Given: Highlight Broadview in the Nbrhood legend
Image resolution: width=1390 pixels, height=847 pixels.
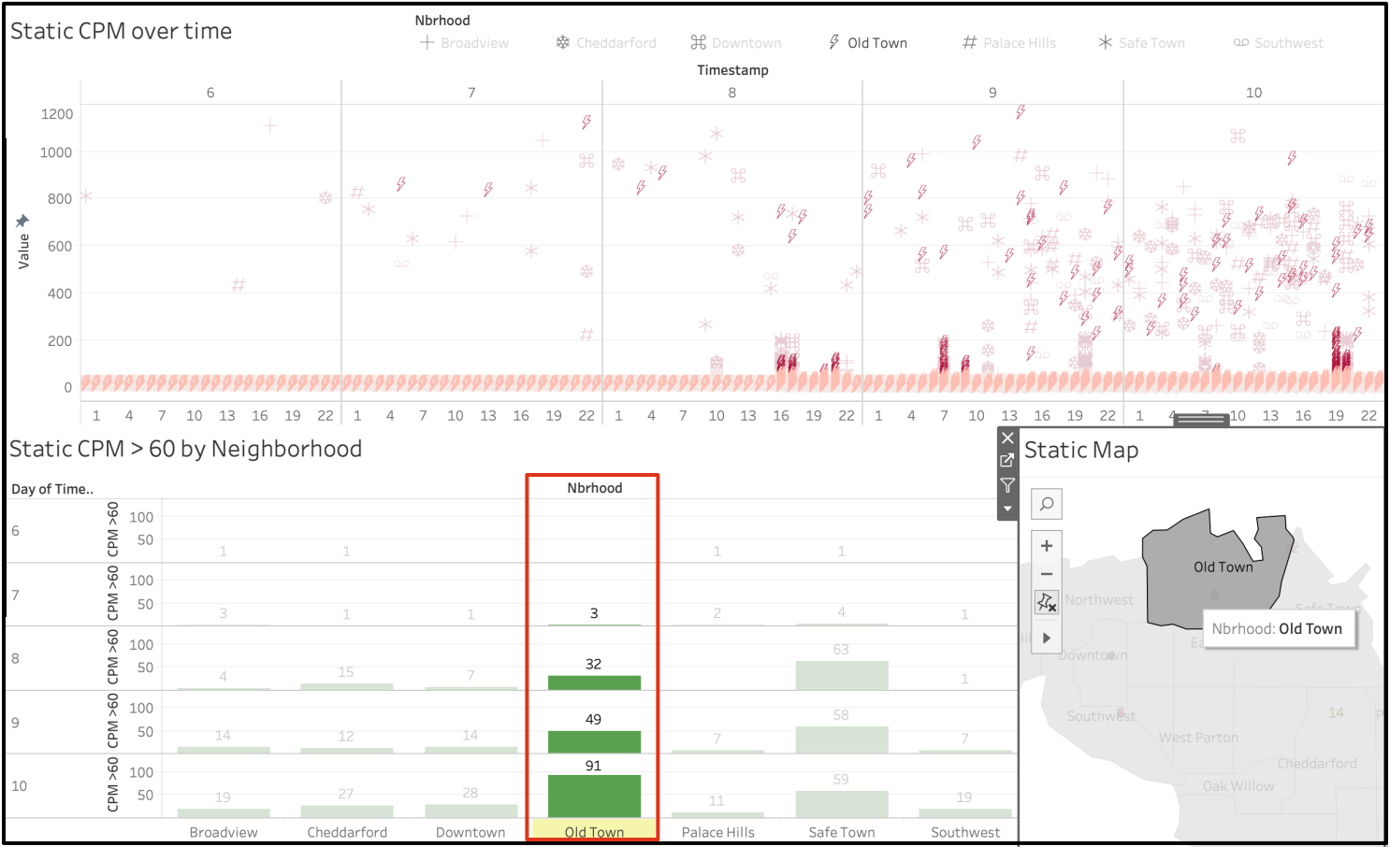Looking at the screenshot, I should pyautogui.click(x=465, y=43).
